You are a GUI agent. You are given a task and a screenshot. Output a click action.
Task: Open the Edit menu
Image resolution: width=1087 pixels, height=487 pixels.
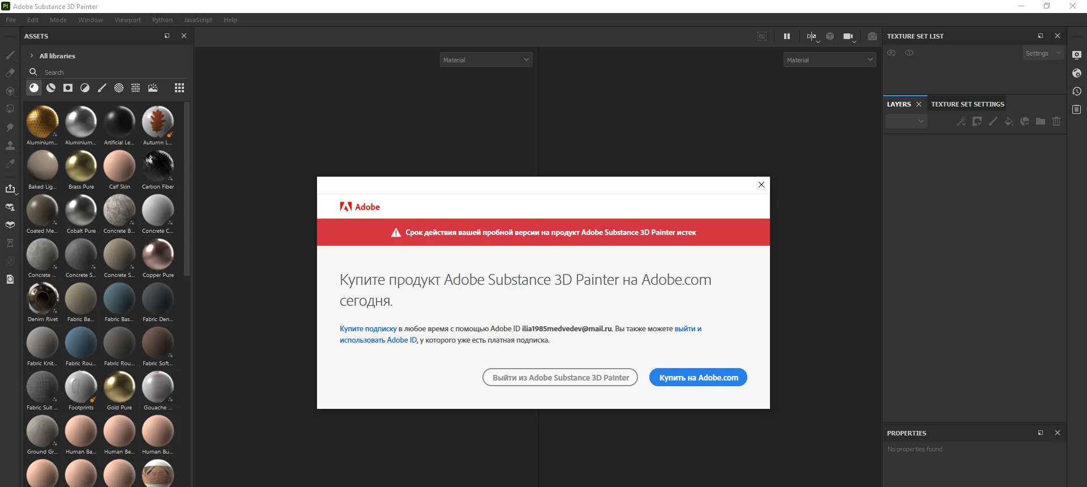pos(33,20)
